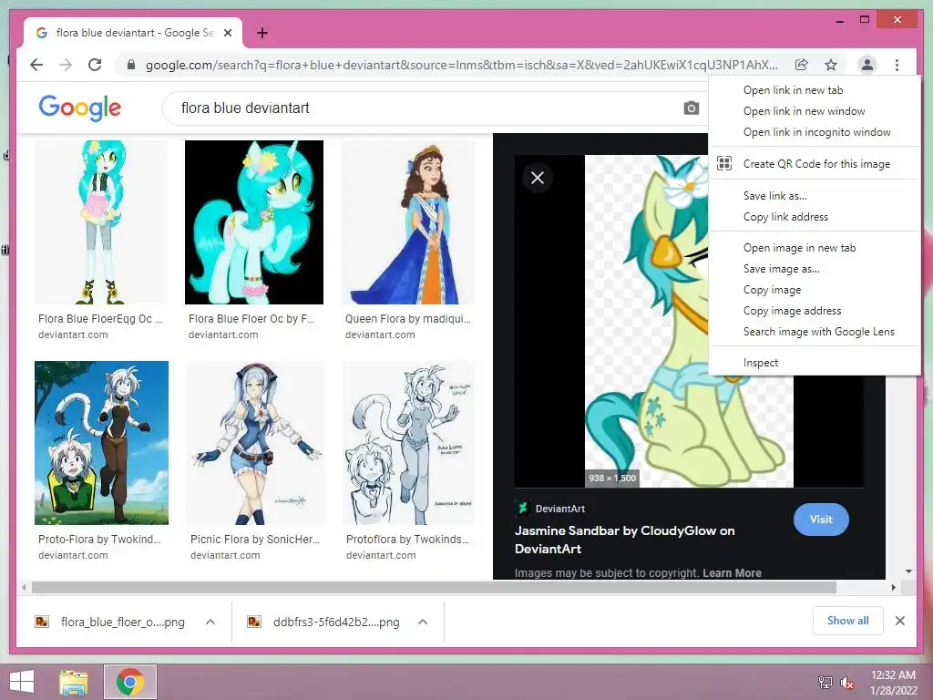Open the Learn More copyright link
This screenshot has width=933, height=700.
pyautogui.click(x=732, y=572)
